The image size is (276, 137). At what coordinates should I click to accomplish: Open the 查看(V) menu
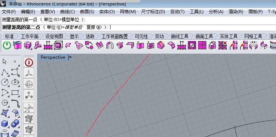pyautogui.click(x=48, y=12)
